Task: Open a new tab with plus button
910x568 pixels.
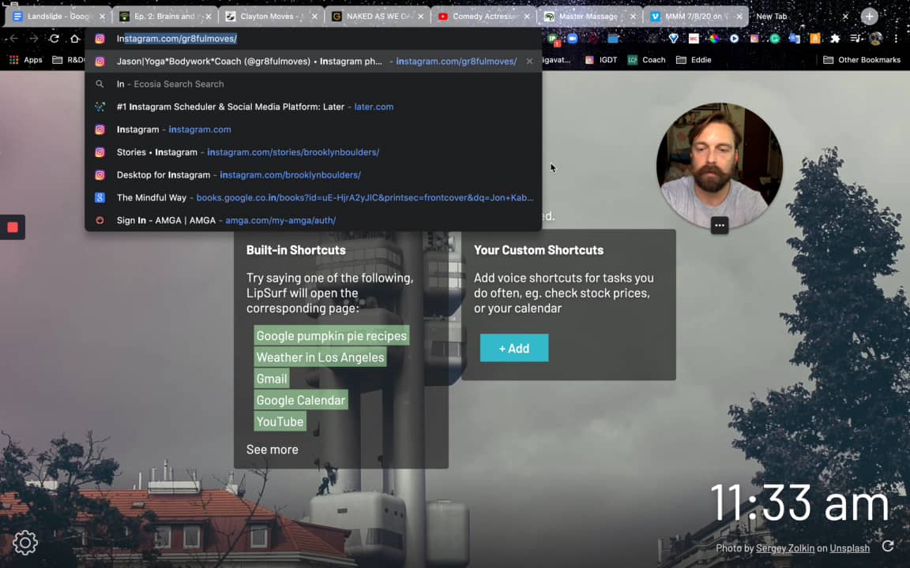Action: [870, 17]
